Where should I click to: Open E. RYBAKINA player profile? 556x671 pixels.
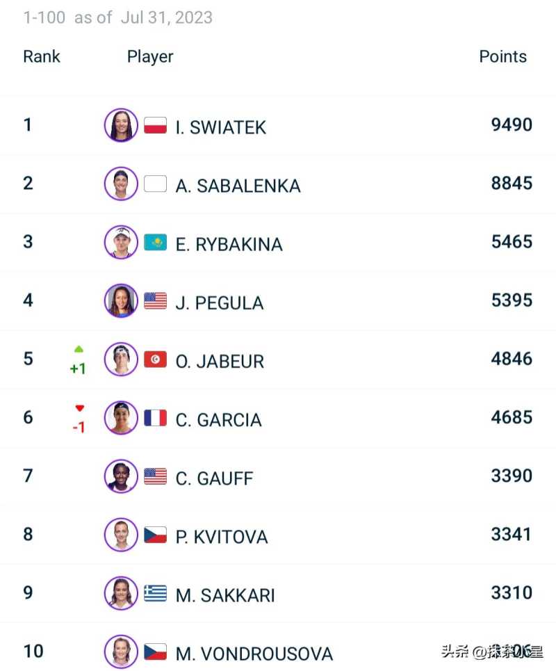(x=229, y=244)
